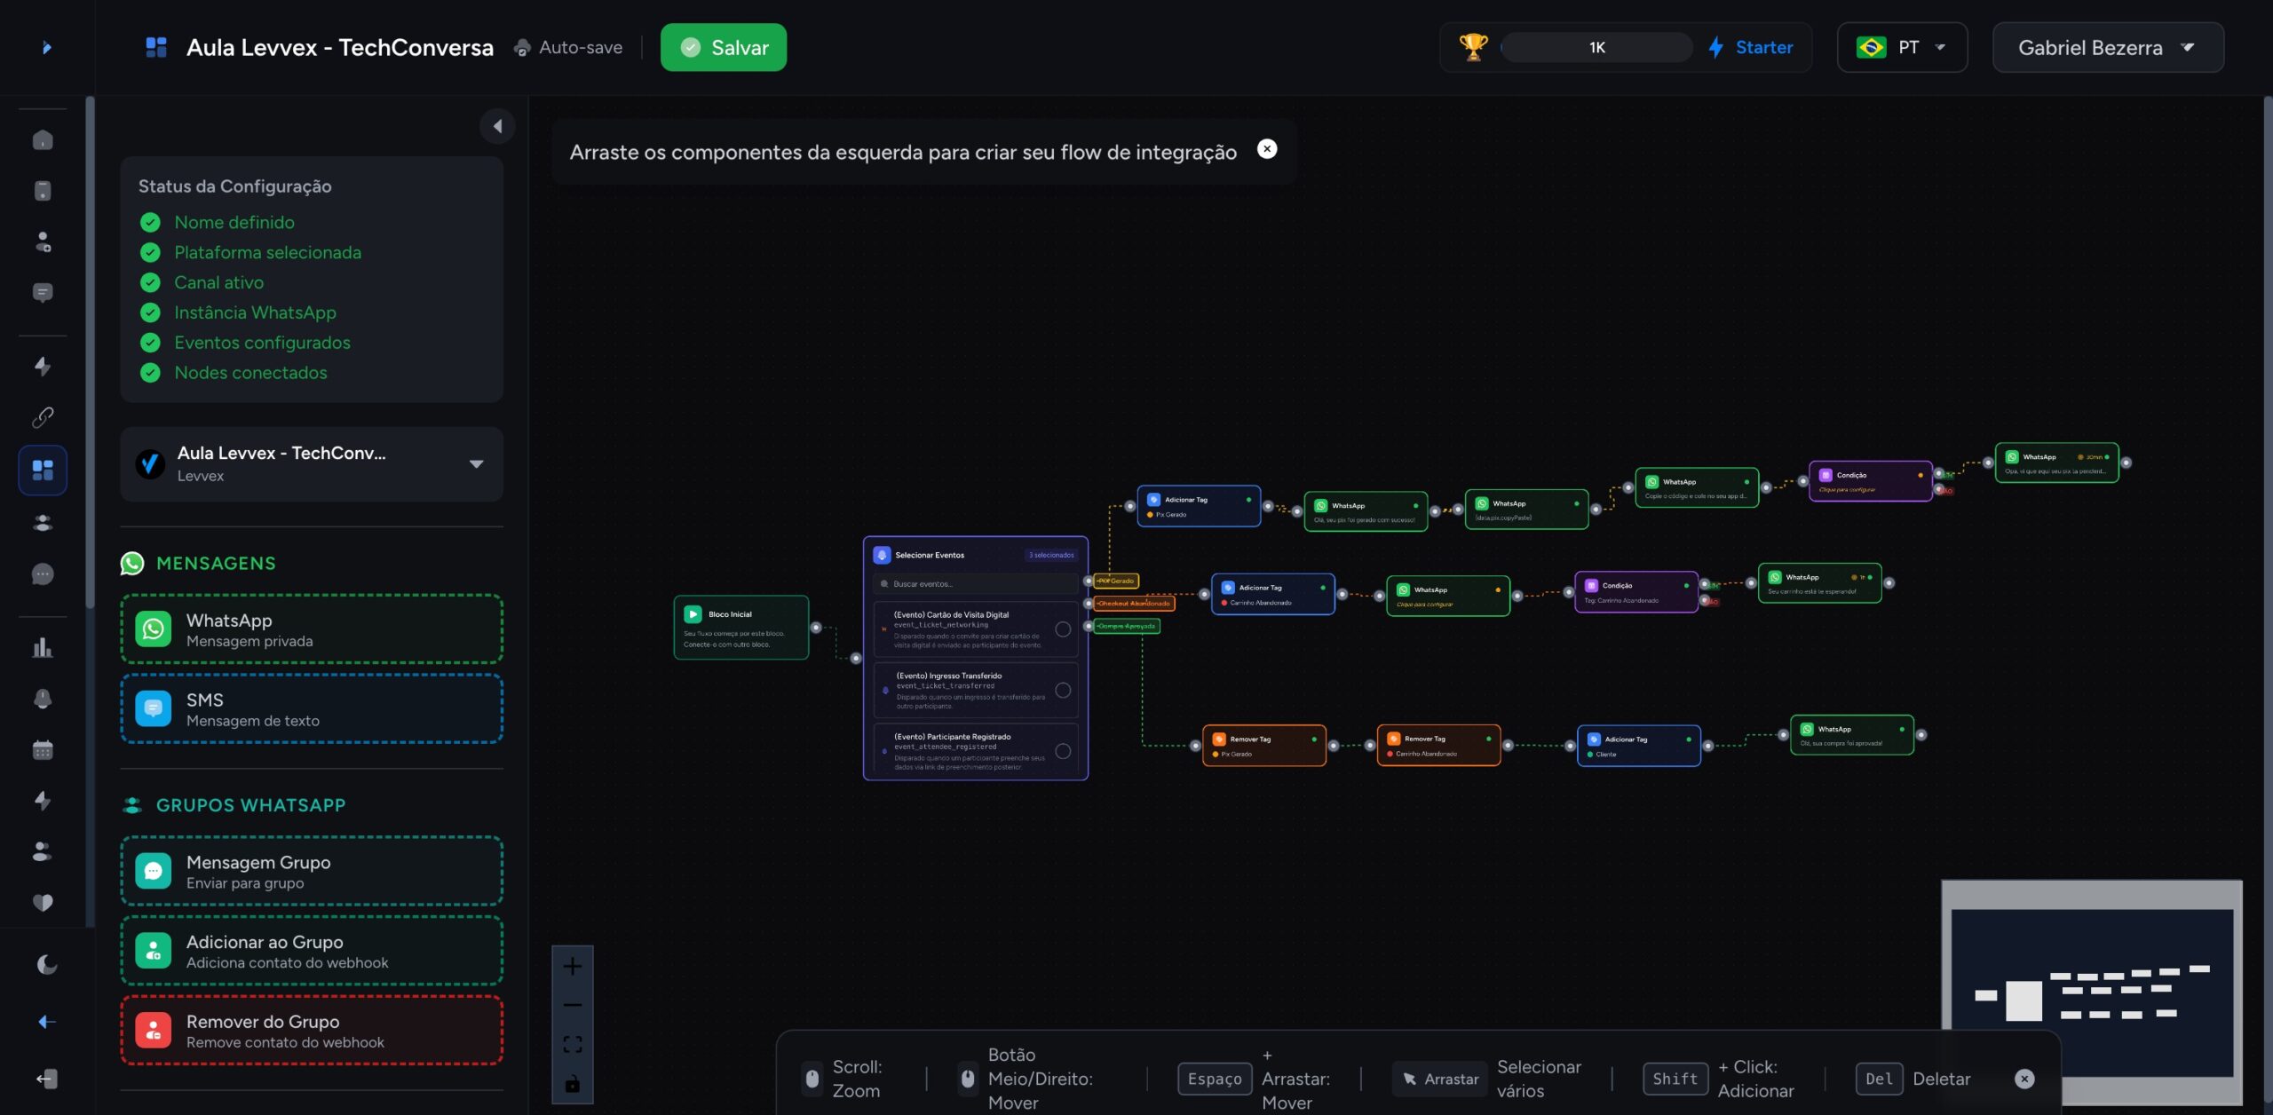The height and width of the screenshot is (1115, 2273).
Task: Open the bar chart analytics icon
Action: (x=43, y=648)
